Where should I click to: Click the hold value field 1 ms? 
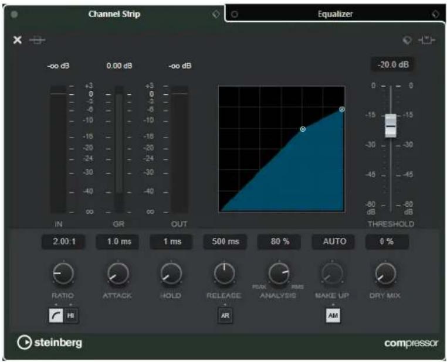tap(171, 241)
